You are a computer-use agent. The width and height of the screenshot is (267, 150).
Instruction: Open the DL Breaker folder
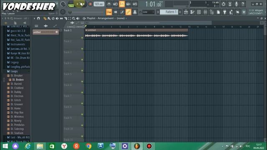pyautogui.click(x=17, y=75)
